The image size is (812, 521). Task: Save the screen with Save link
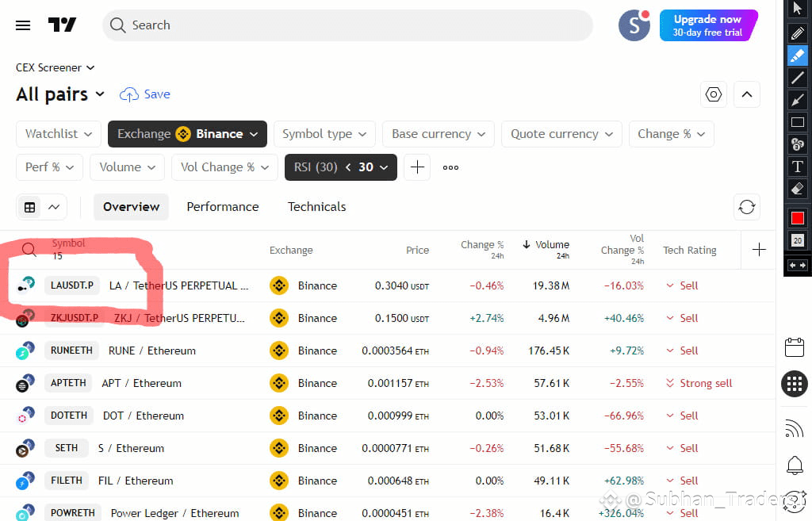pos(145,94)
